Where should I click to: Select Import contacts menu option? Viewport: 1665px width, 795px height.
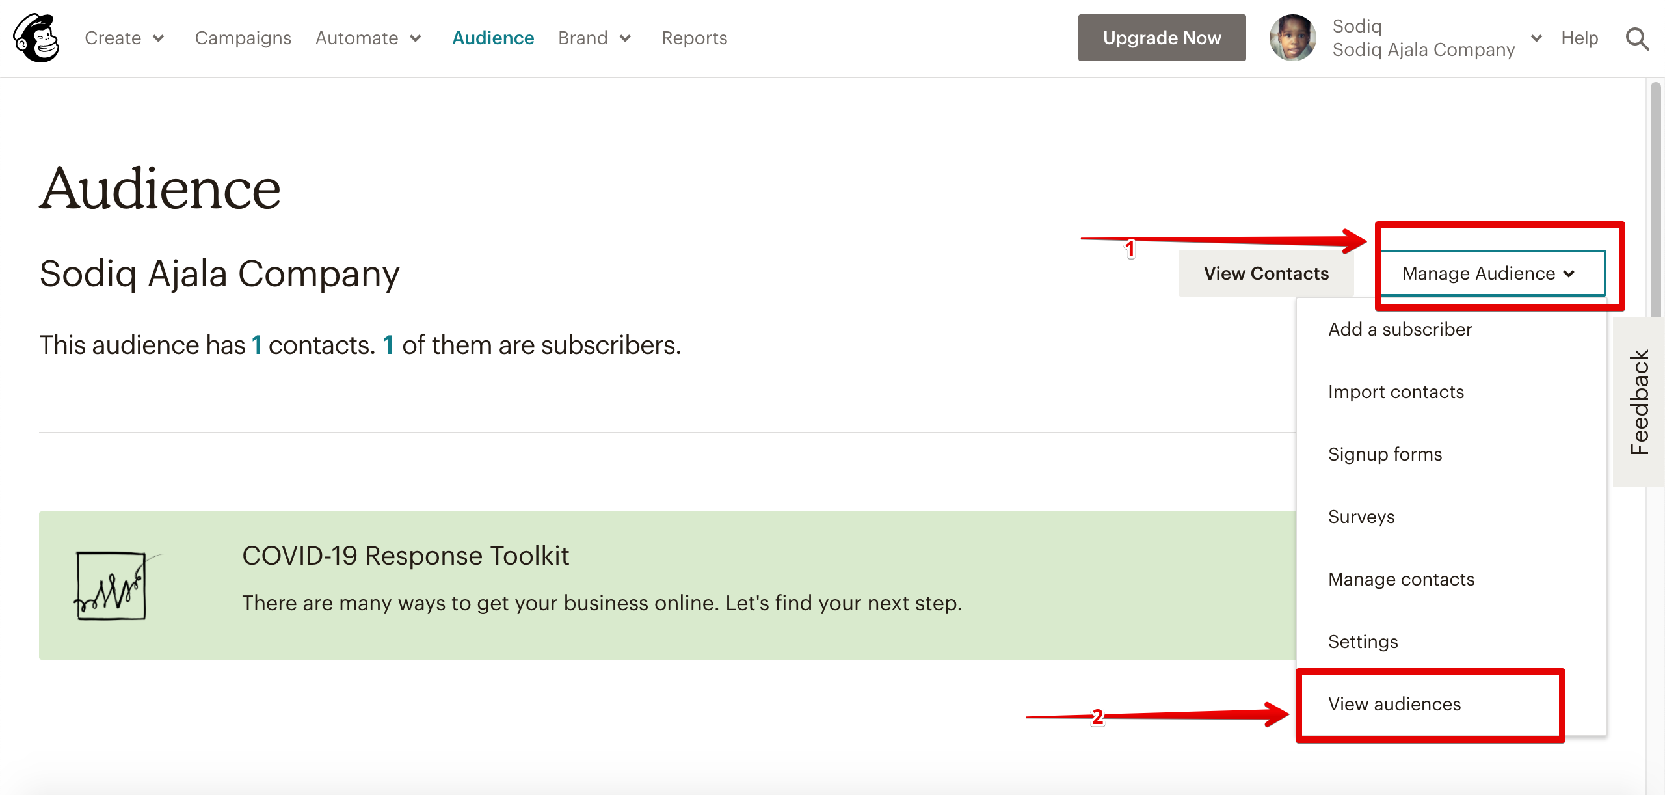click(1396, 392)
